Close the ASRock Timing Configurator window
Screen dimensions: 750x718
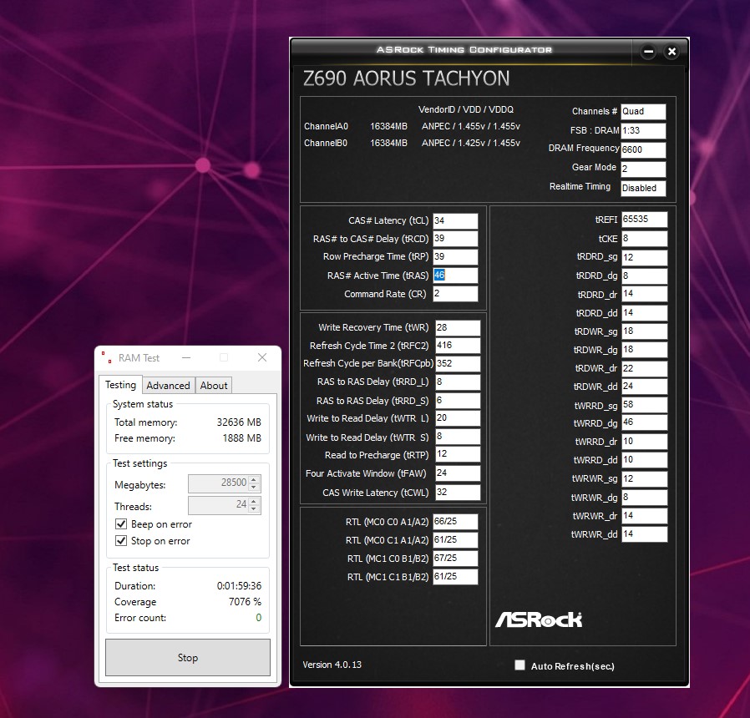pyautogui.click(x=671, y=52)
